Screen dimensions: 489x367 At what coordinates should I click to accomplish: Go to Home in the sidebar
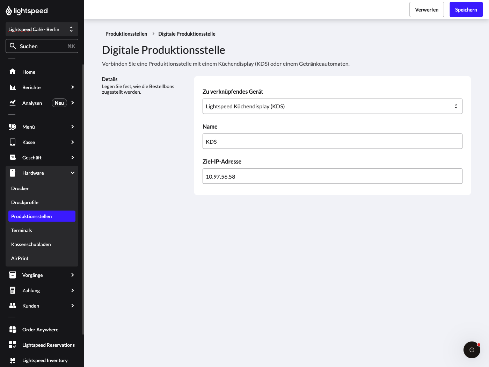42,72
